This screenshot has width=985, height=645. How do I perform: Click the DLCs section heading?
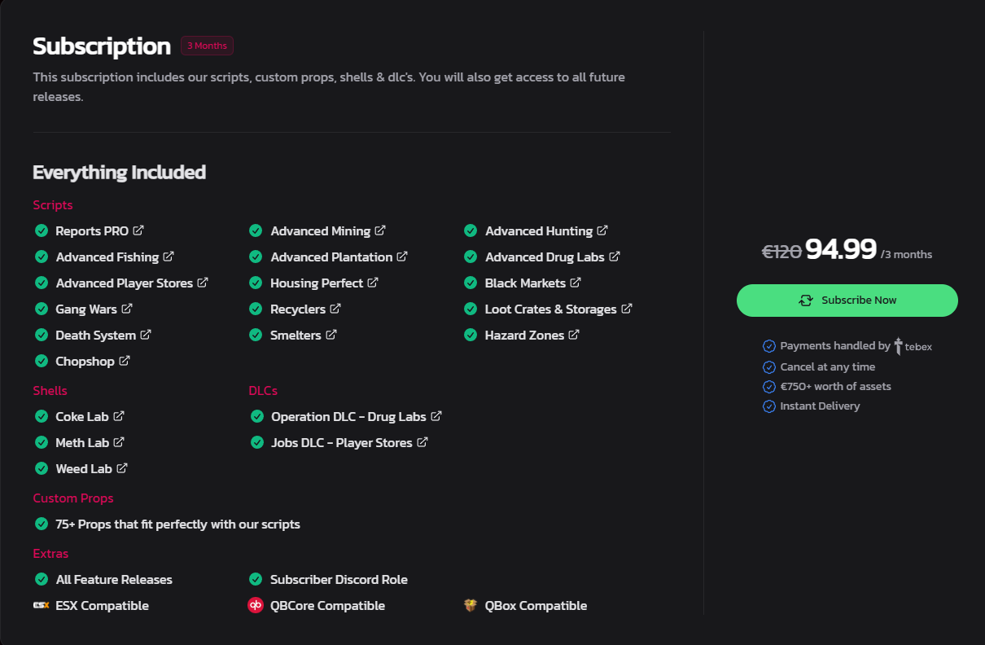tap(263, 391)
